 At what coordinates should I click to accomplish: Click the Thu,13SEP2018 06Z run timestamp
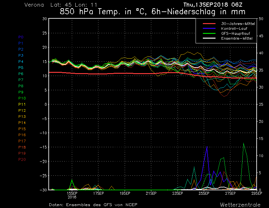[x=214, y=4]
